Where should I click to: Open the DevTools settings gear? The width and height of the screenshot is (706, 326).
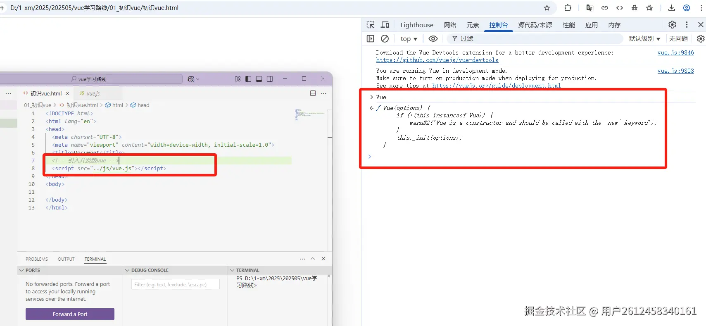[x=673, y=25]
